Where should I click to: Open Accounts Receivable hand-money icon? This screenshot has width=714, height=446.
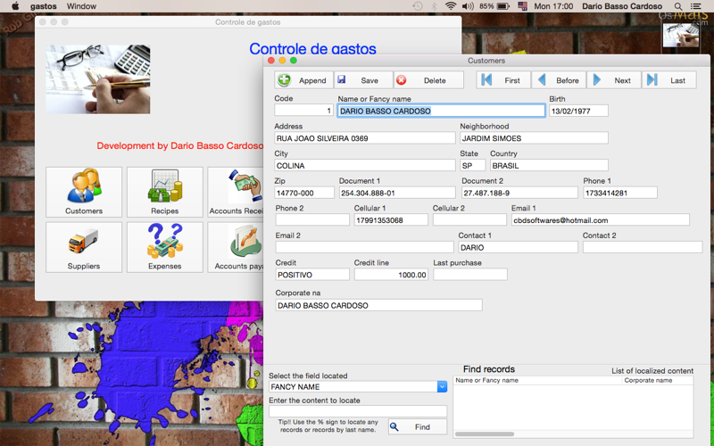click(x=236, y=192)
